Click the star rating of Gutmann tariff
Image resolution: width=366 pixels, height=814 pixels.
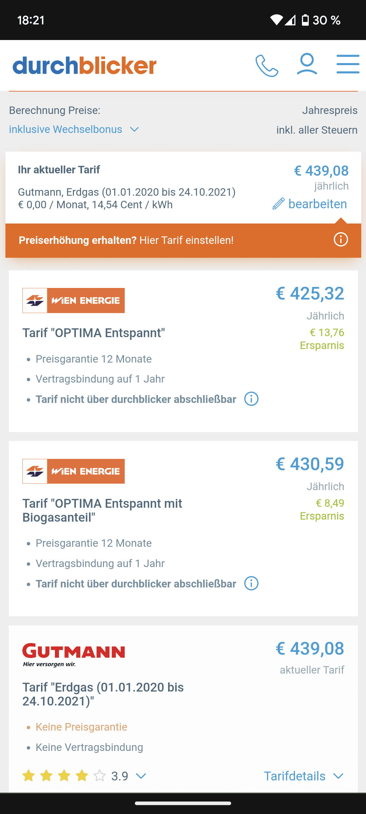click(64, 776)
